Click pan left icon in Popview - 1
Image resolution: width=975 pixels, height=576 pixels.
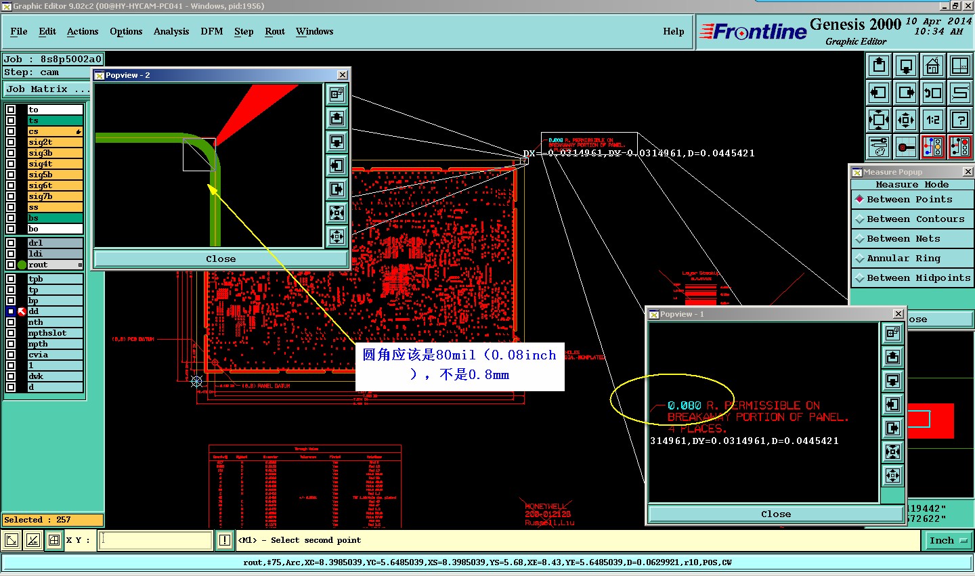893,404
